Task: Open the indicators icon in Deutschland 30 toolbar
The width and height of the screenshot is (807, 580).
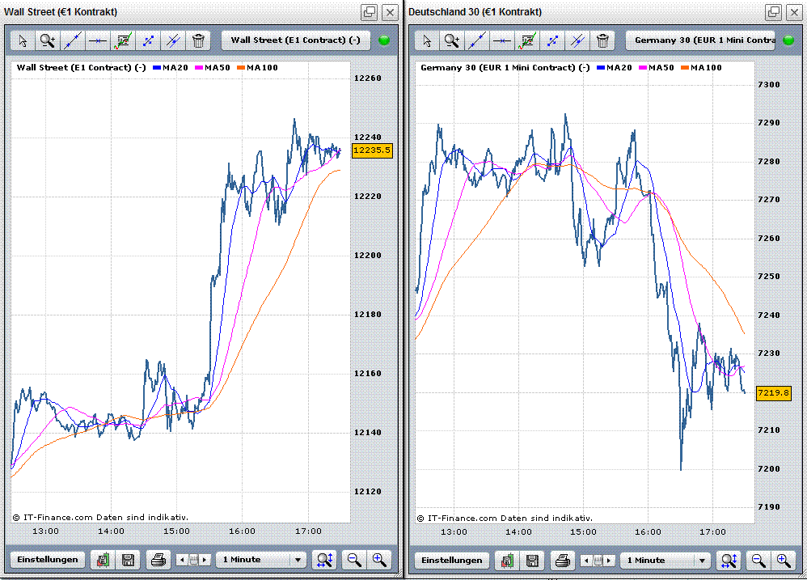Action: coord(527,40)
